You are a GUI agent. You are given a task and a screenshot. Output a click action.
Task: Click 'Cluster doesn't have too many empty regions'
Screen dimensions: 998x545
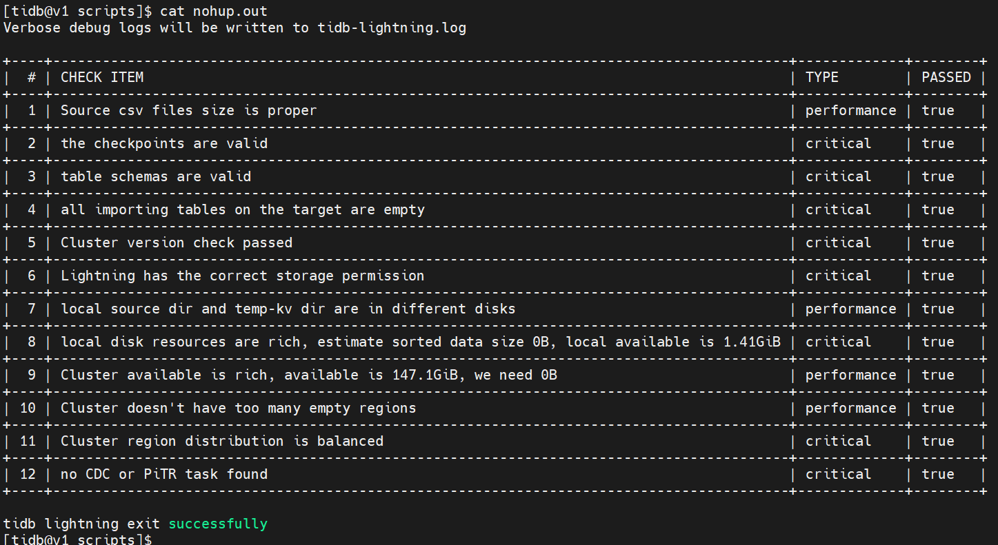coord(239,408)
